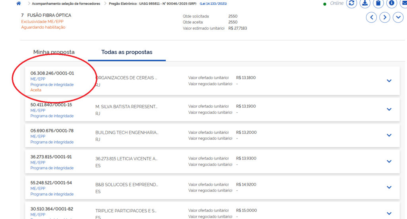
Task: Click the offered value R$ 13,1800
Action: pos(246,78)
